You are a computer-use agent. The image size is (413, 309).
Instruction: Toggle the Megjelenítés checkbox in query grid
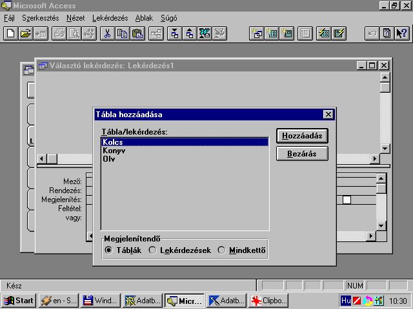point(347,200)
